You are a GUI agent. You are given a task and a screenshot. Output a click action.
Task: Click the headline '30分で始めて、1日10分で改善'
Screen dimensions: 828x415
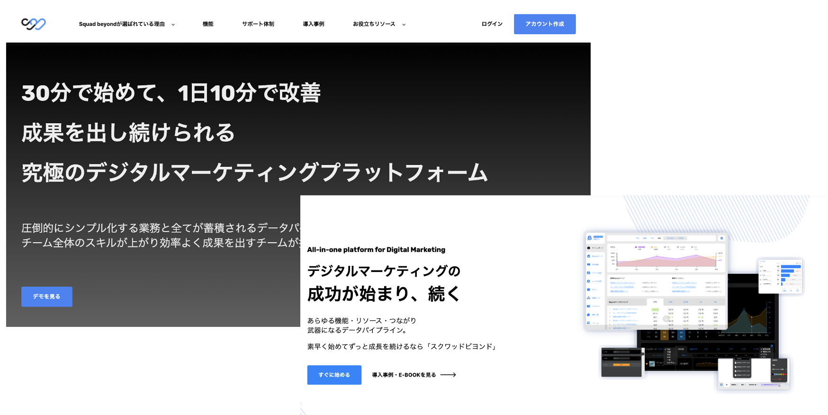click(171, 93)
